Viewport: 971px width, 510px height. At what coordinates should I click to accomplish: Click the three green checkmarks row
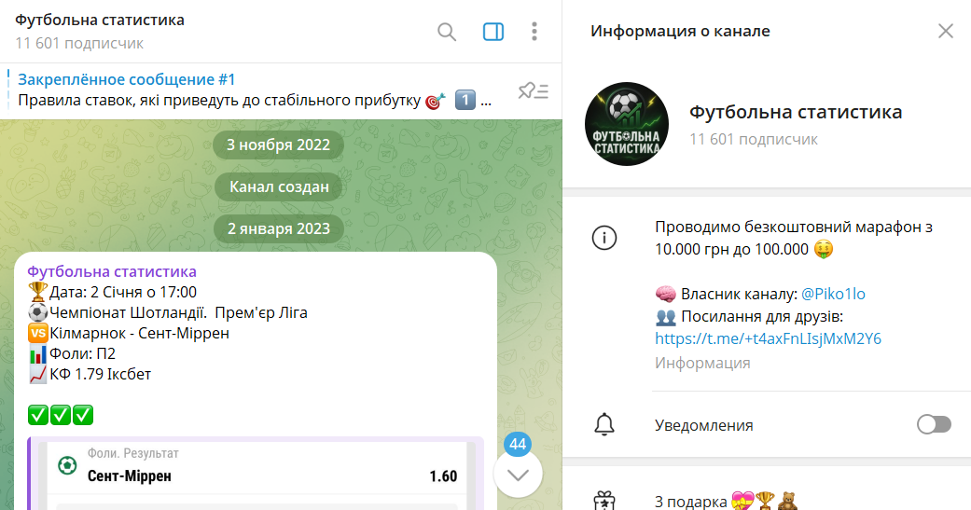pos(61,415)
